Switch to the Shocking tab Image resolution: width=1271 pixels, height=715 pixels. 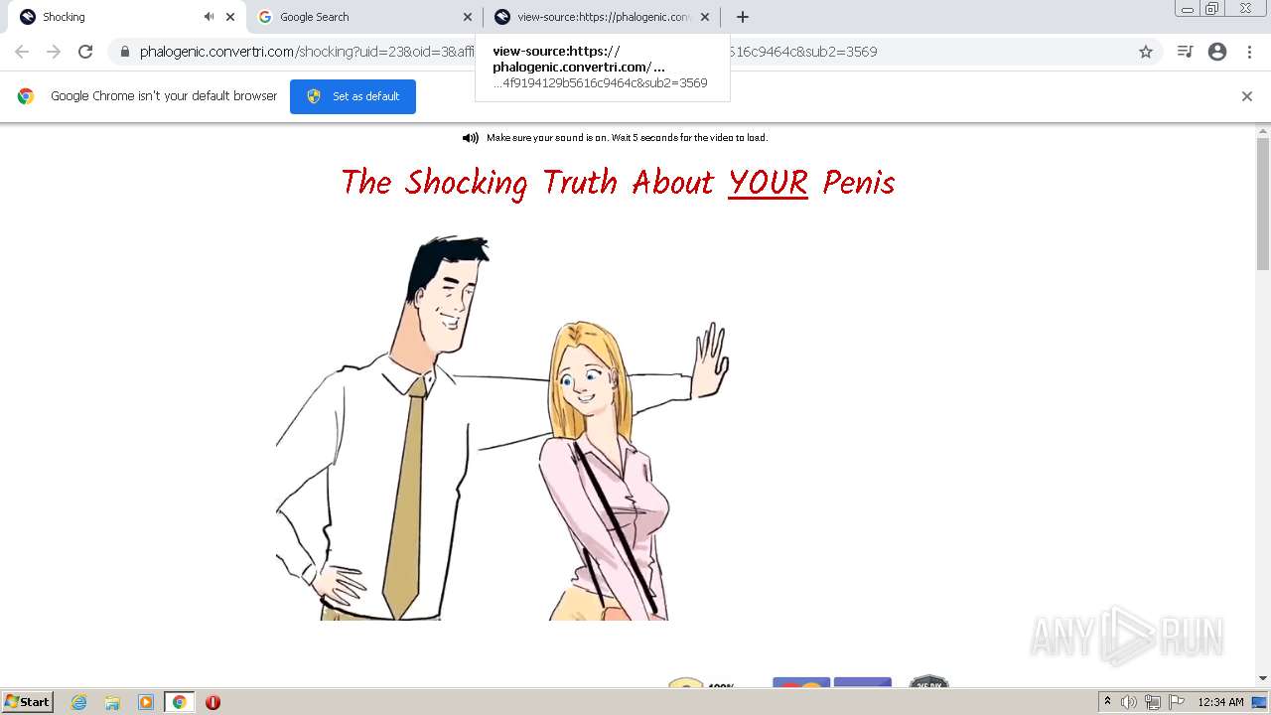click(126, 17)
